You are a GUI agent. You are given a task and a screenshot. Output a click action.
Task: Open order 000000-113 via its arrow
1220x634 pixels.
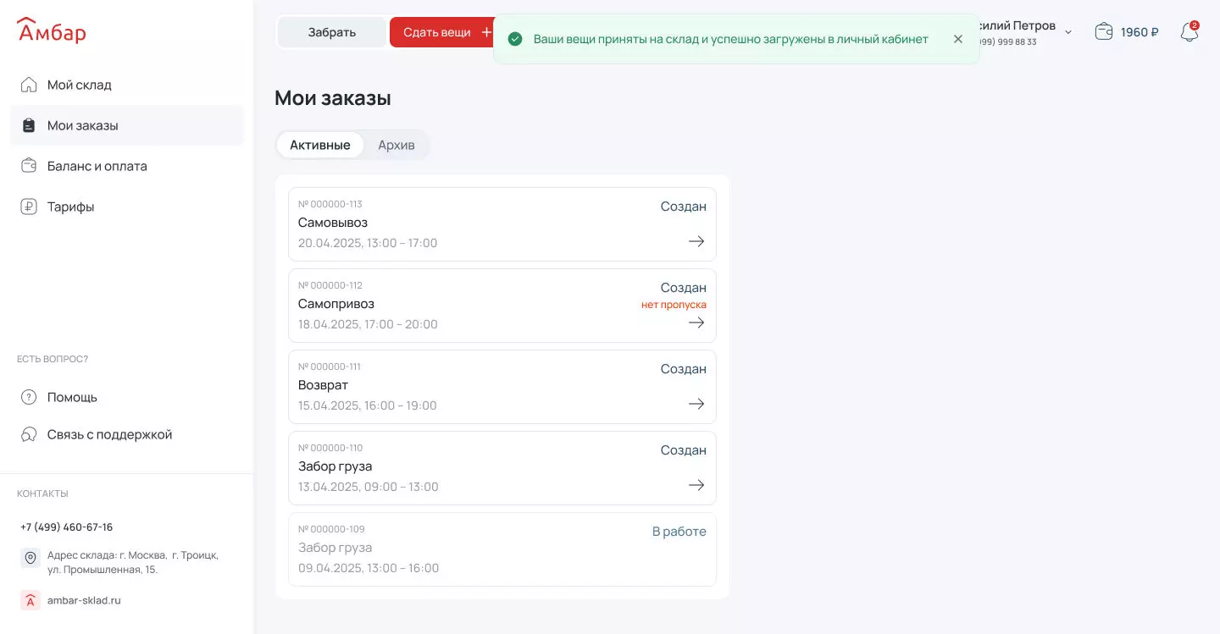tap(696, 241)
